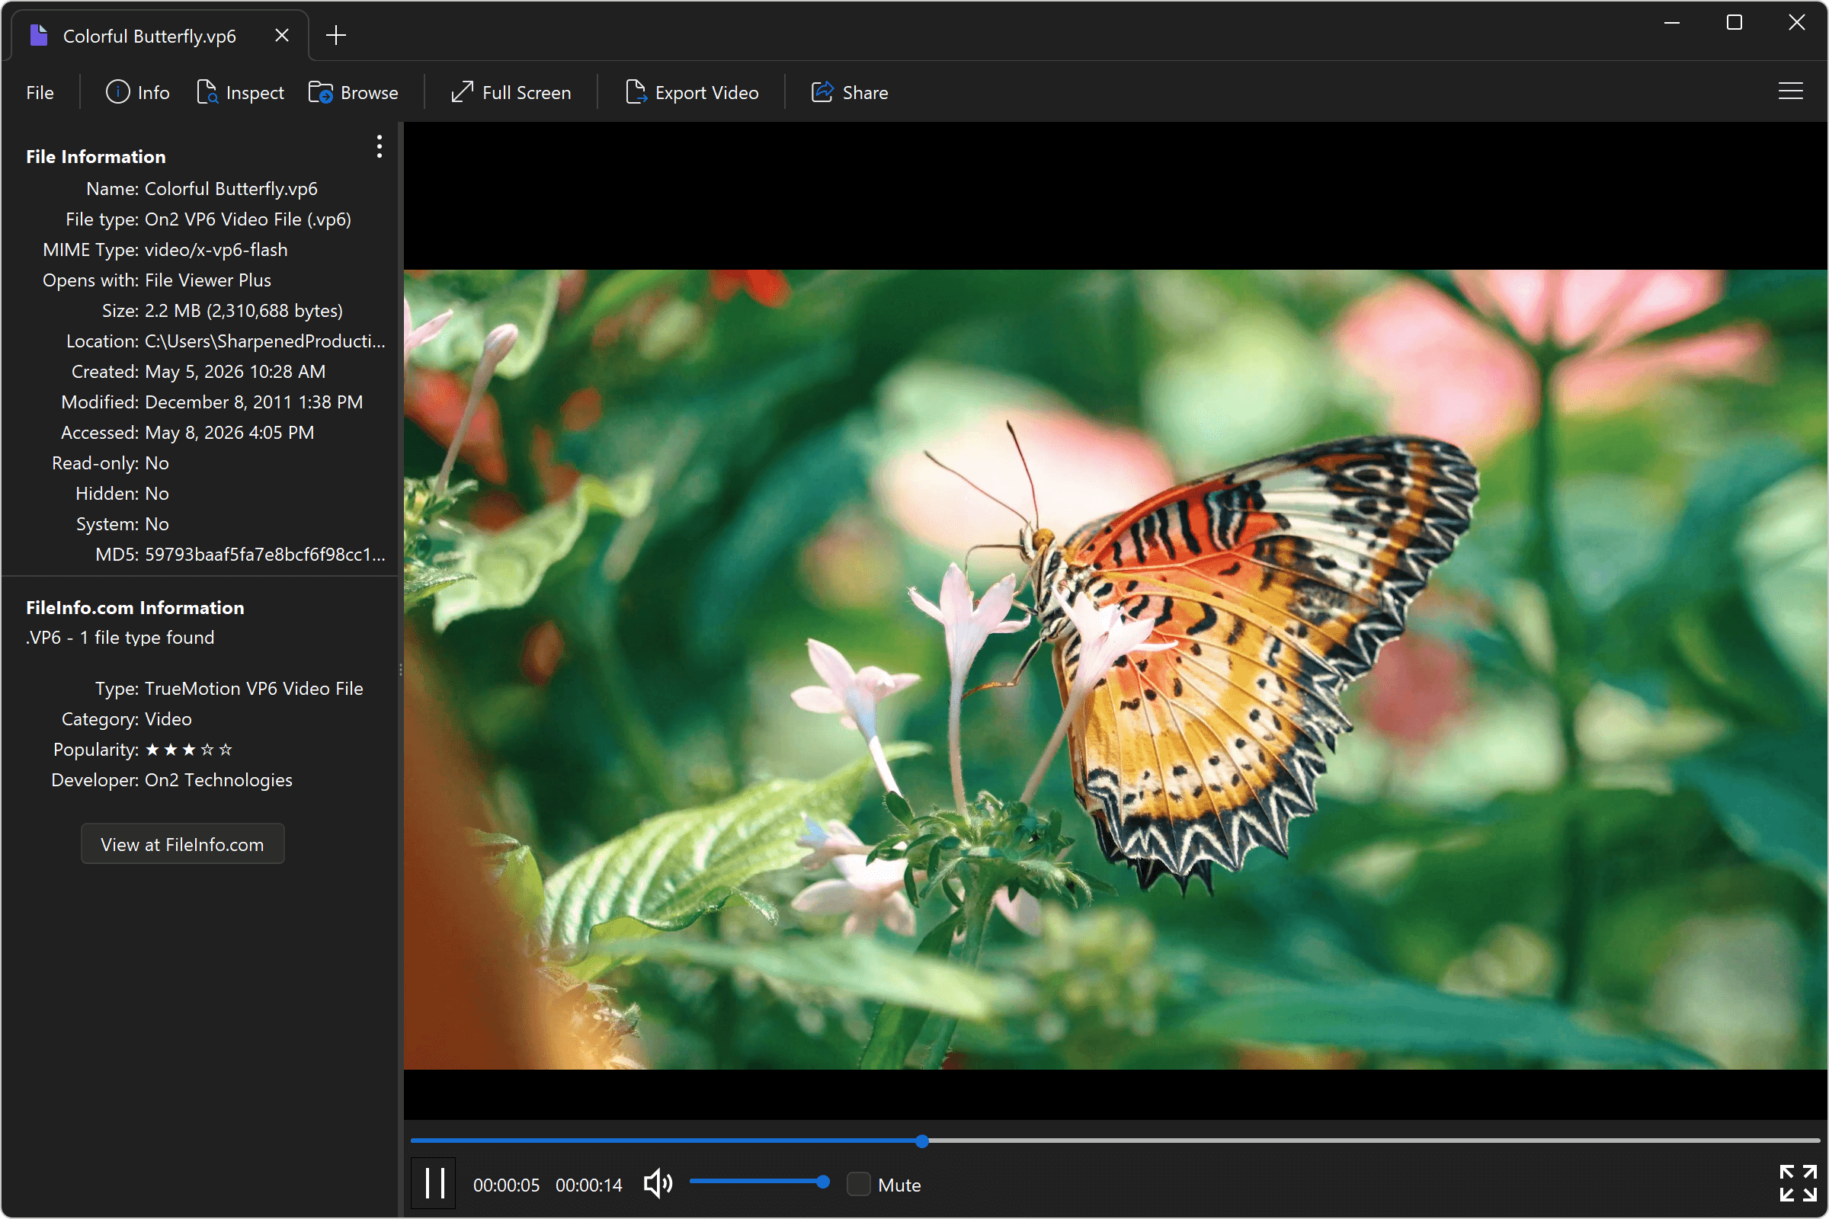
Task: Pause the video playback
Action: point(434,1183)
